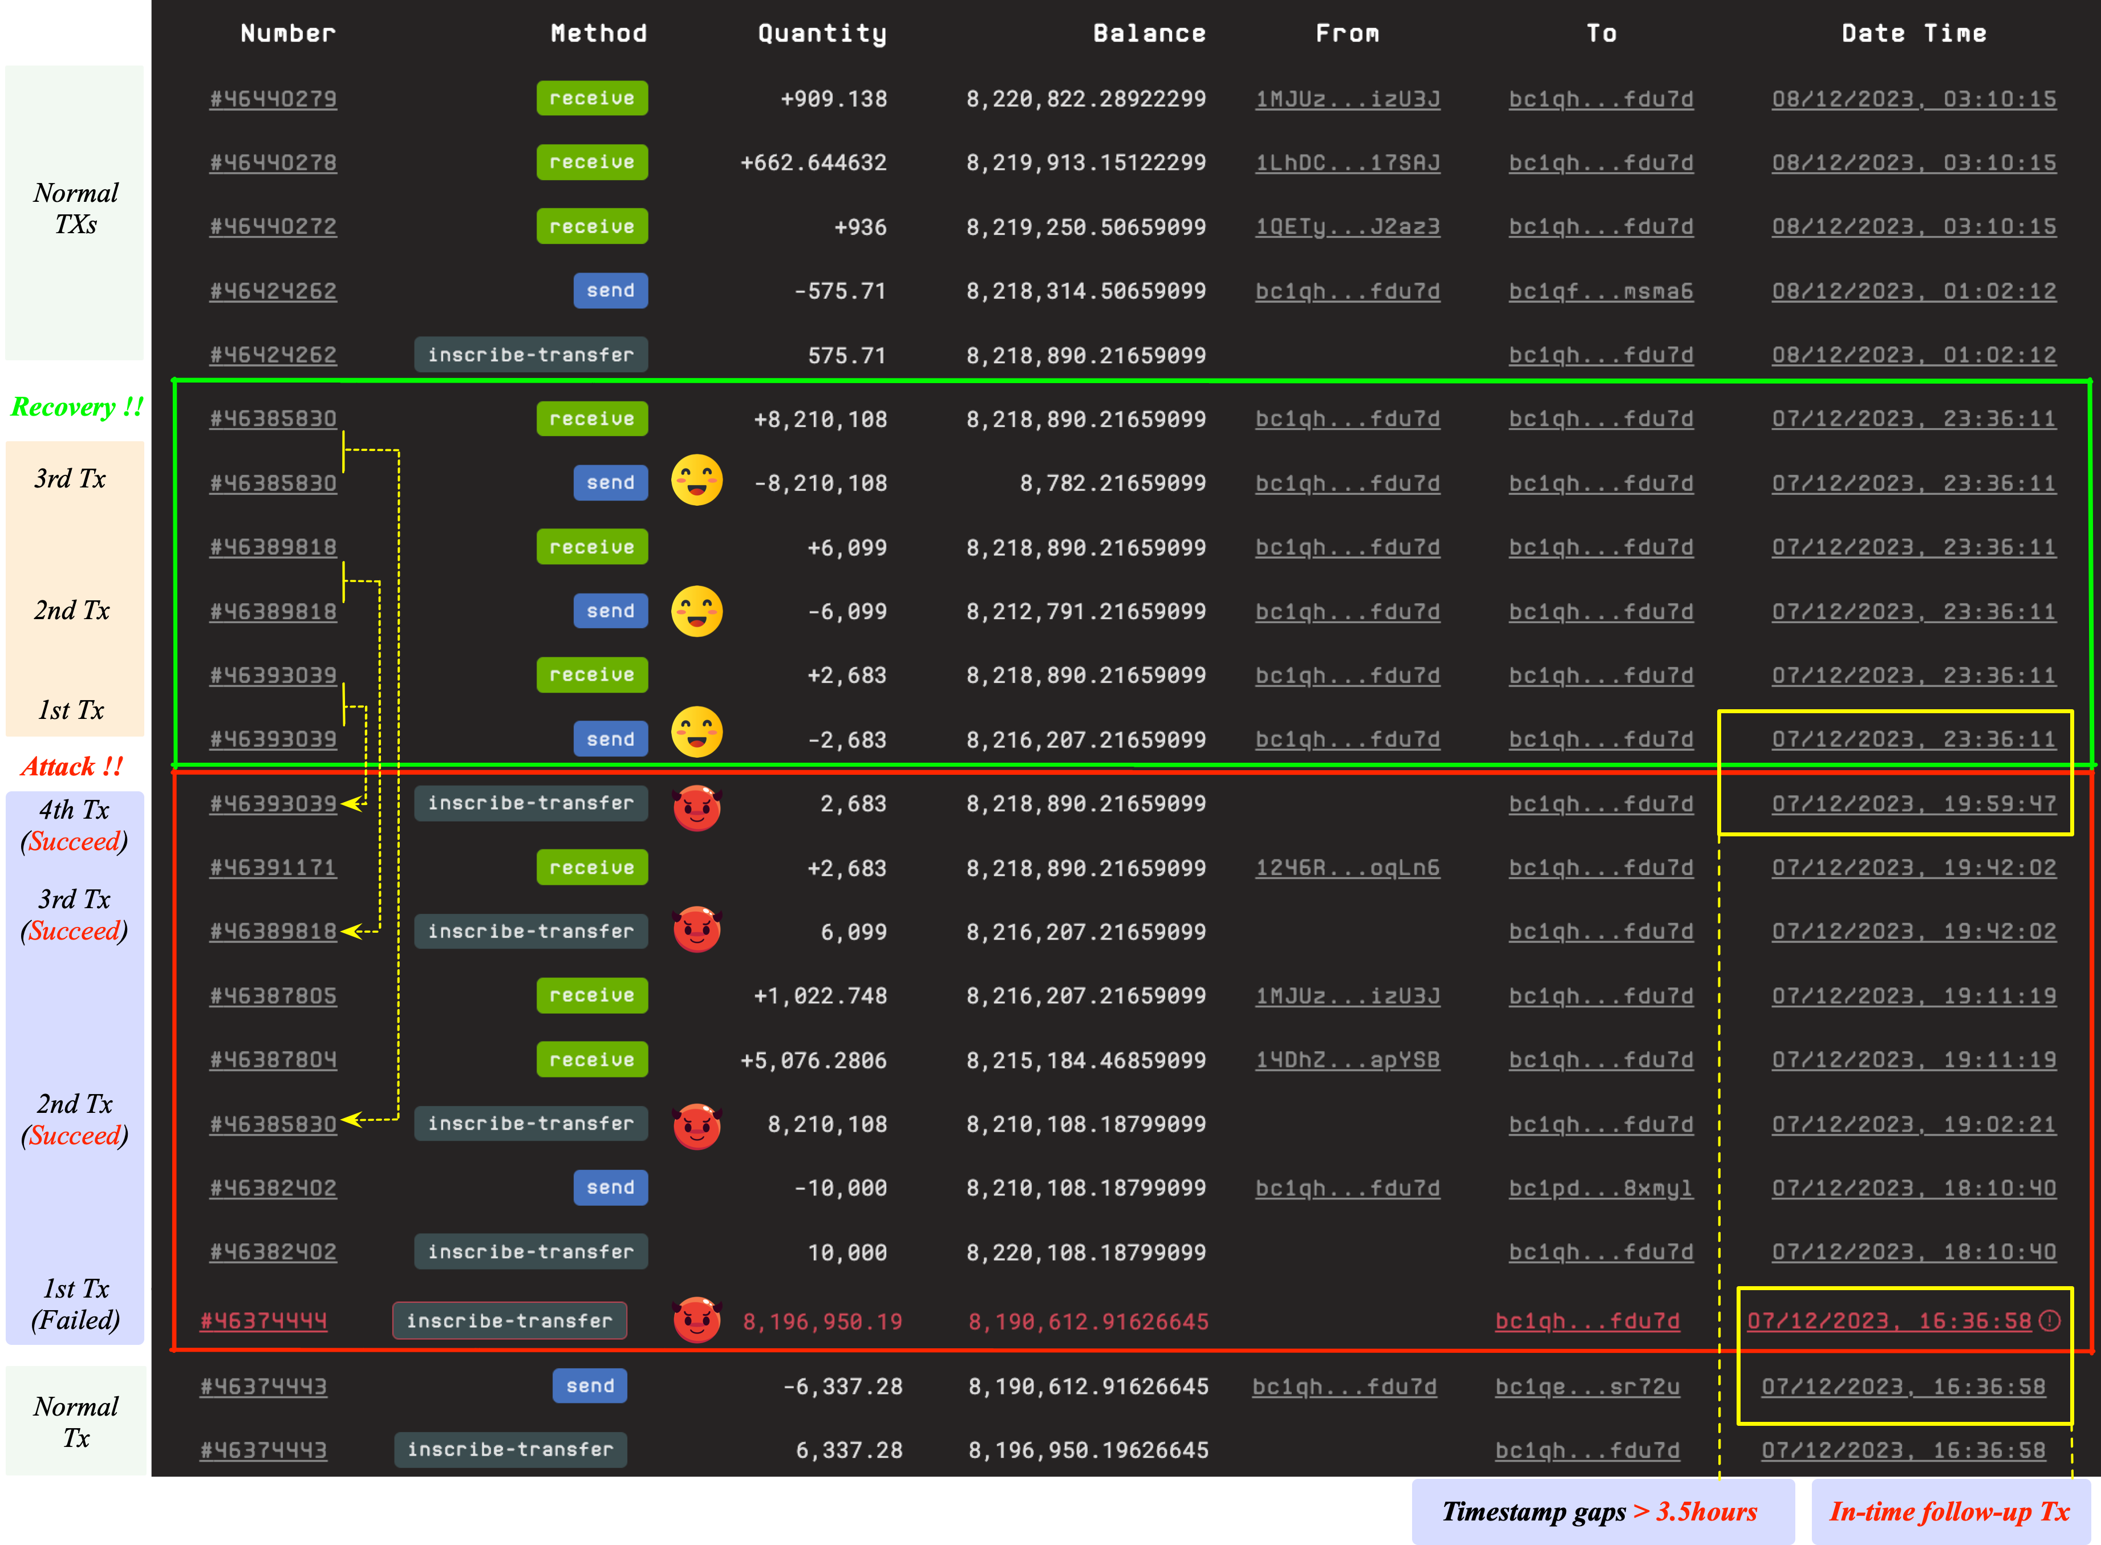Click happy emoji beside -2,683 send row

pos(697,732)
